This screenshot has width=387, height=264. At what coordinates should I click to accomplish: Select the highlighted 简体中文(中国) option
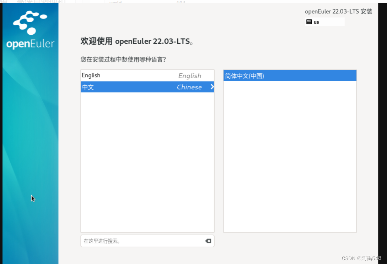click(290, 75)
